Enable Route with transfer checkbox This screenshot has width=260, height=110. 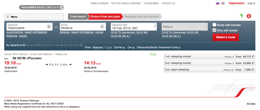click(214, 25)
